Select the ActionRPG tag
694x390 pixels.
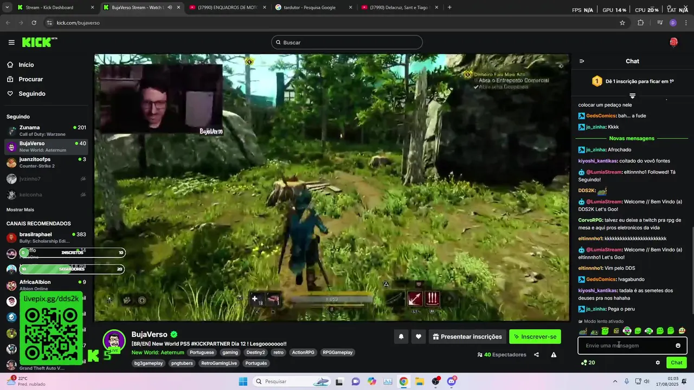pyautogui.click(x=303, y=353)
